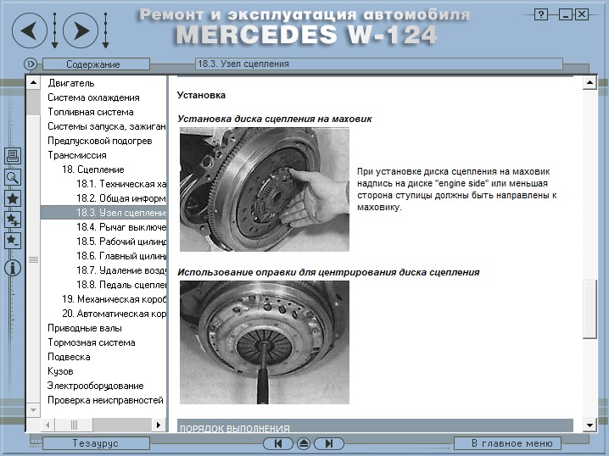Select 18. Сцепление chapter
This screenshot has width=609, height=456.
coord(93,170)
